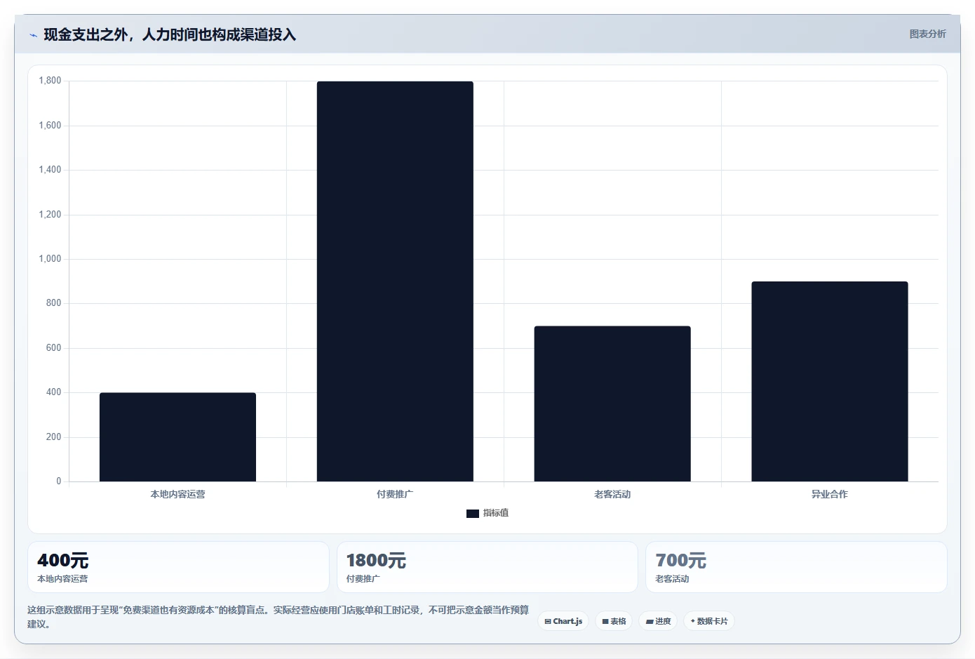This screenshot has width=975, height=659.
Task: Click the 1,400 y-axis tick label
Action: tap(50, 170)
